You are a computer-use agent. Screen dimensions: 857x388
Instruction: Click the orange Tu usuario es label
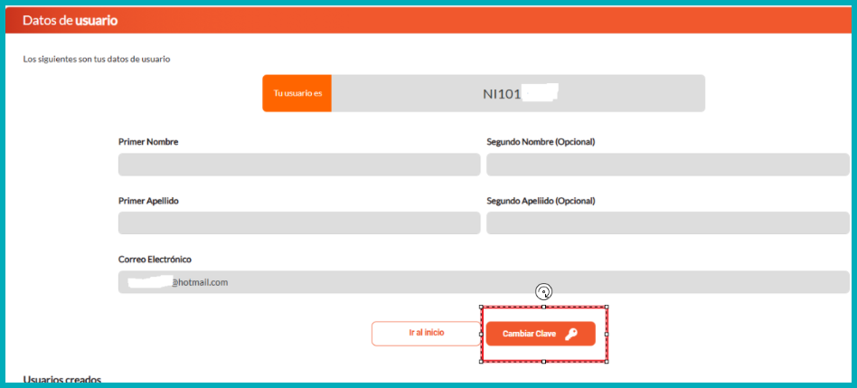(x=297, y=93)
